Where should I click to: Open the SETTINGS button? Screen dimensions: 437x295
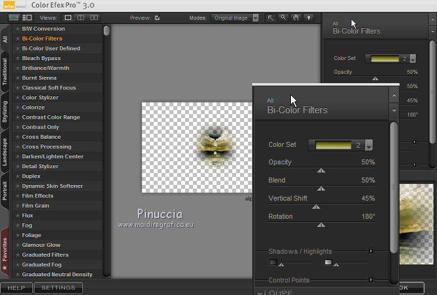58,288
